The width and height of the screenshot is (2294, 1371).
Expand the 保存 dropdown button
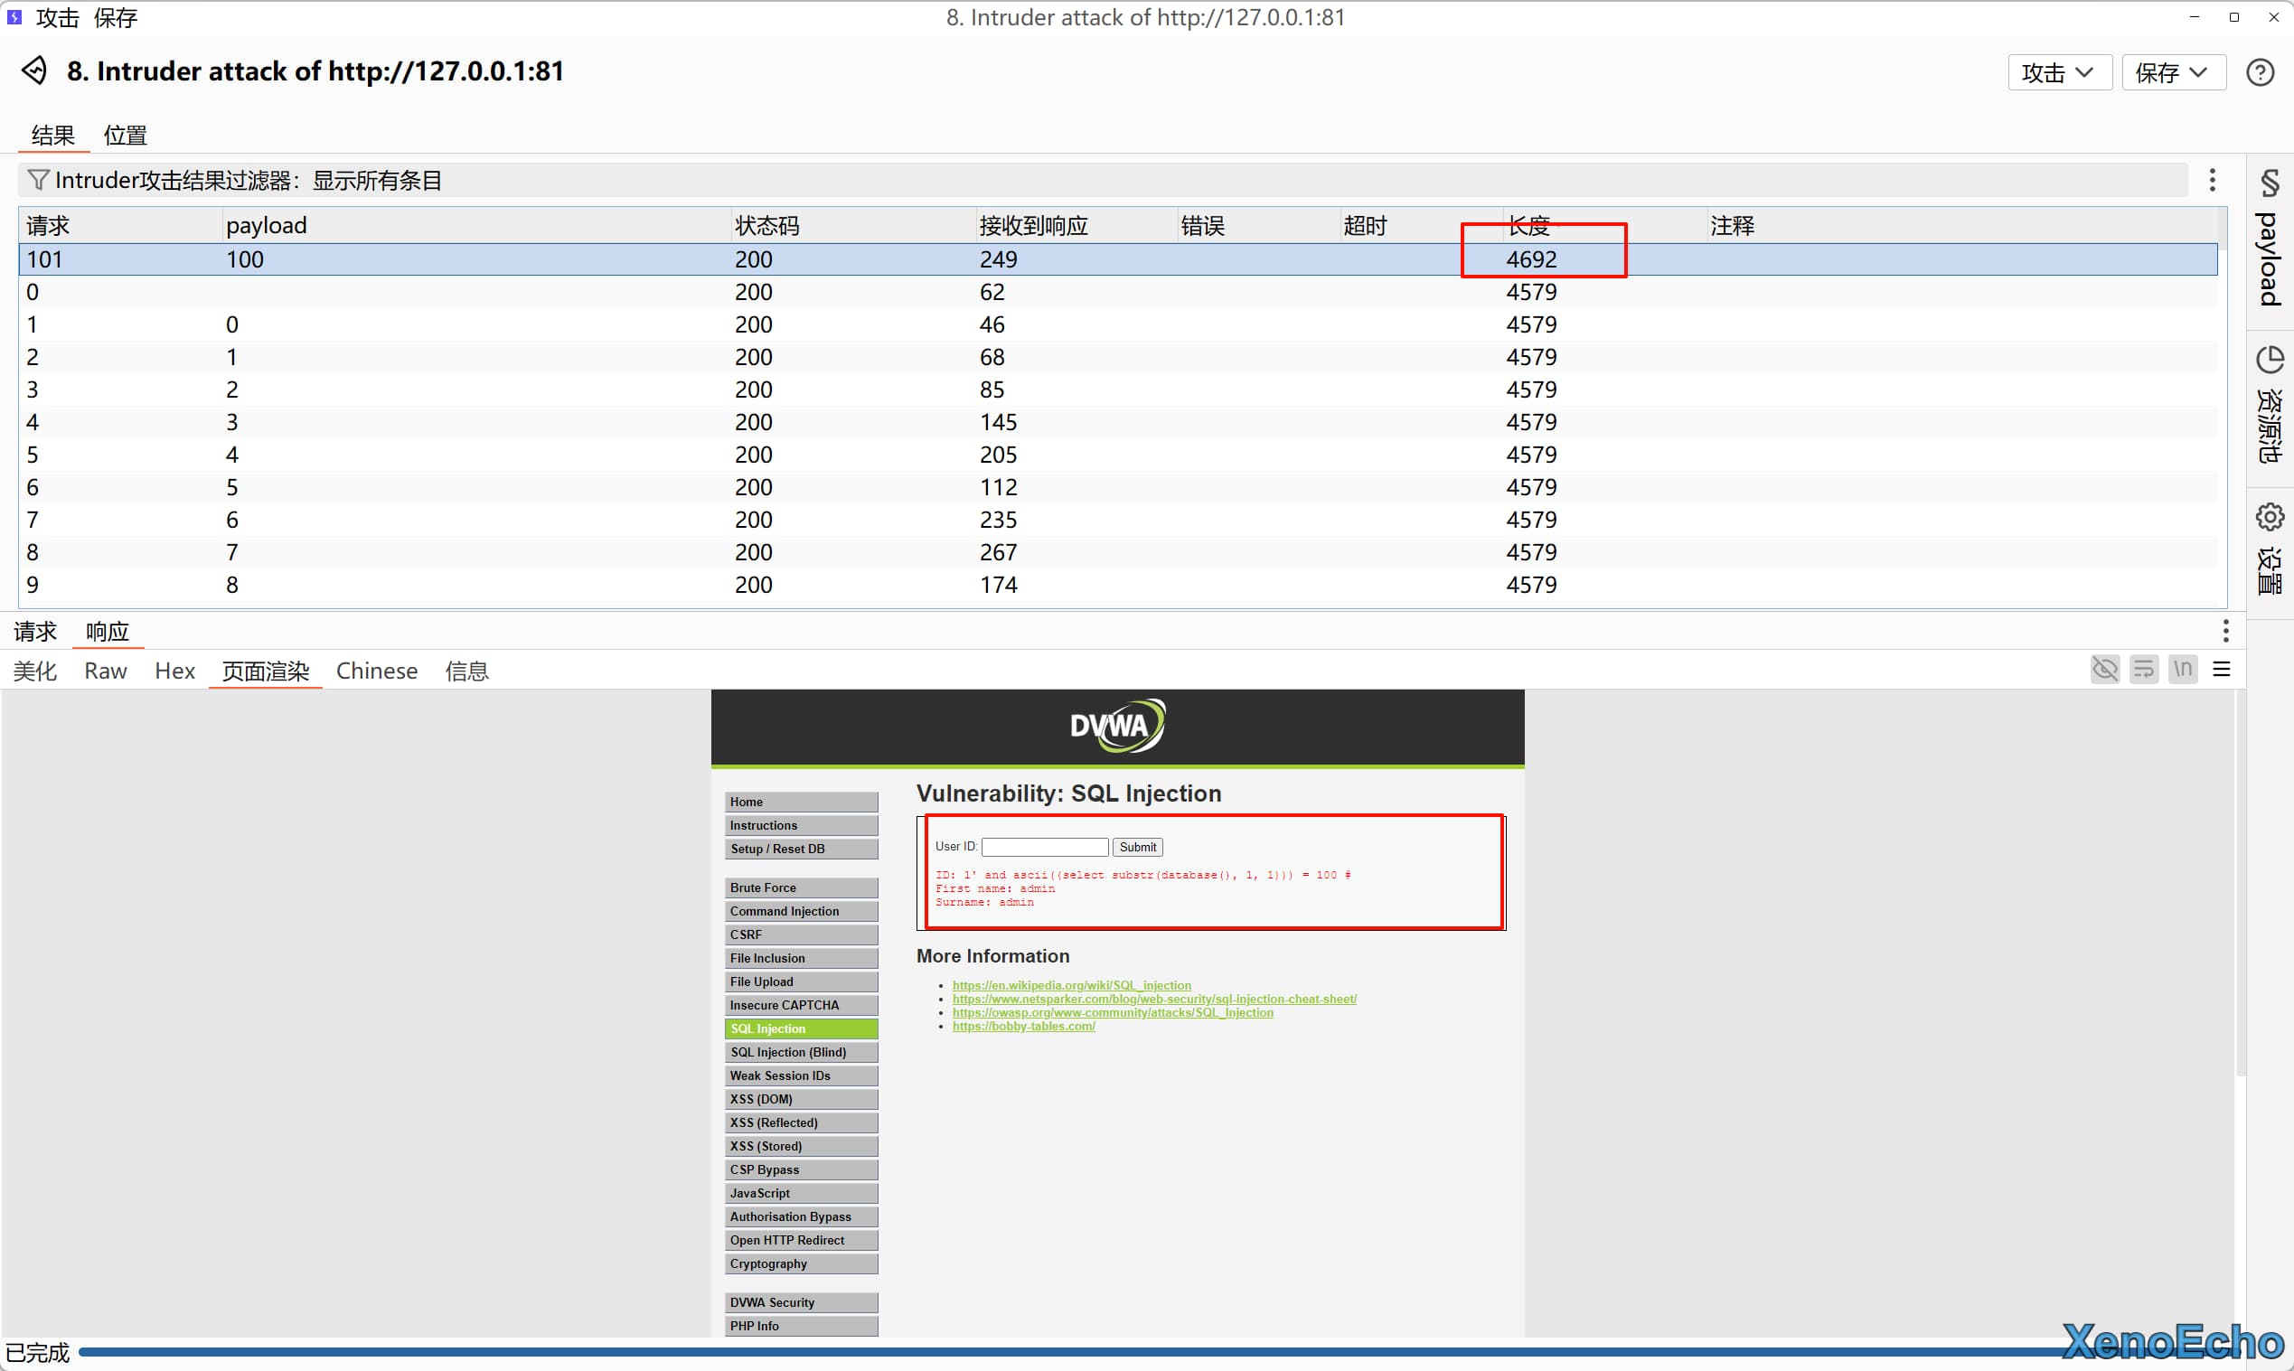[x=2173, y=72]
